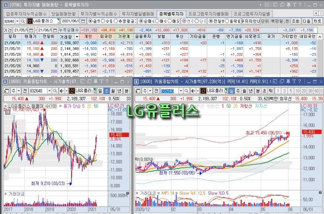Screen dimensions: 324x214
Task: Click the pin icon in the left chart title bar
Action: tap(96, 82)
